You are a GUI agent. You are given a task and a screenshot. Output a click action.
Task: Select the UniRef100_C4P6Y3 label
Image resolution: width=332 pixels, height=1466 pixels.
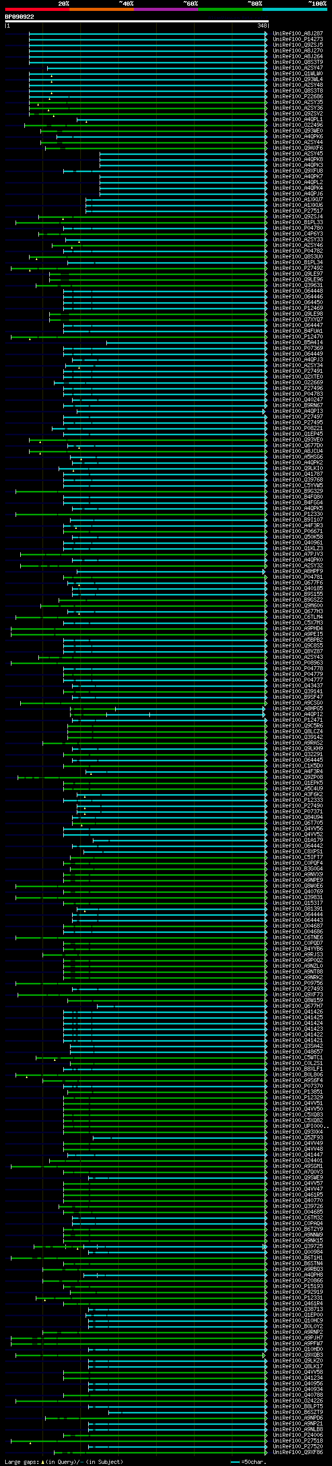pos(298,234)
